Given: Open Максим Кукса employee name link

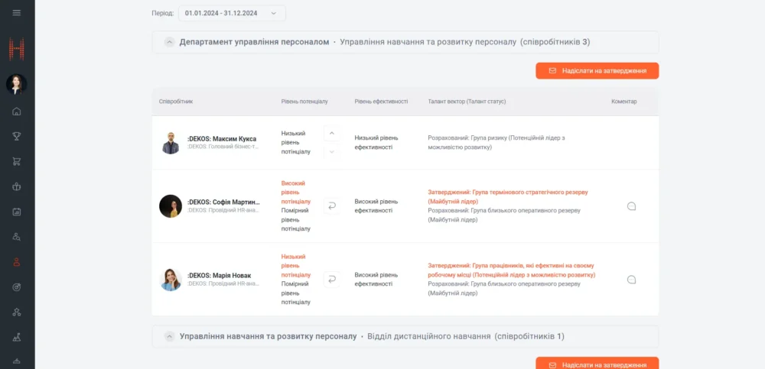Looking at the screenshot, I should (x=222, y=138).
